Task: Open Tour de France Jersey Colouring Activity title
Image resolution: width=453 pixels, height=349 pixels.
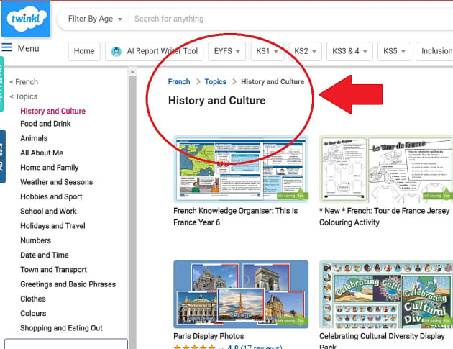Action: tap(384, 217)
